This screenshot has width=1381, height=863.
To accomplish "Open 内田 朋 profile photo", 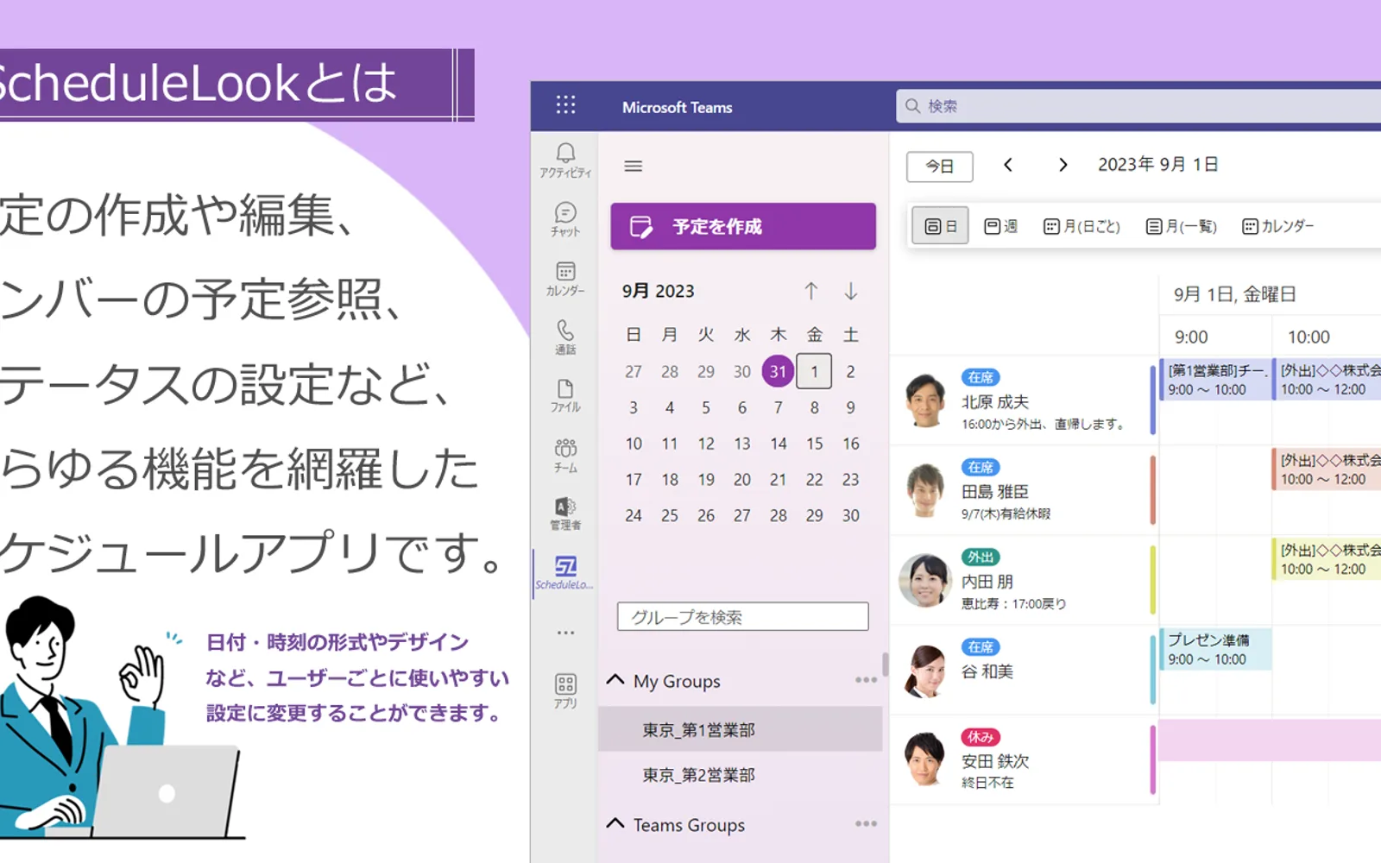I will click(x=925, y=581).
